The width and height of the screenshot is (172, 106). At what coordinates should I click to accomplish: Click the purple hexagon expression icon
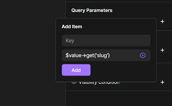[143, 55]
